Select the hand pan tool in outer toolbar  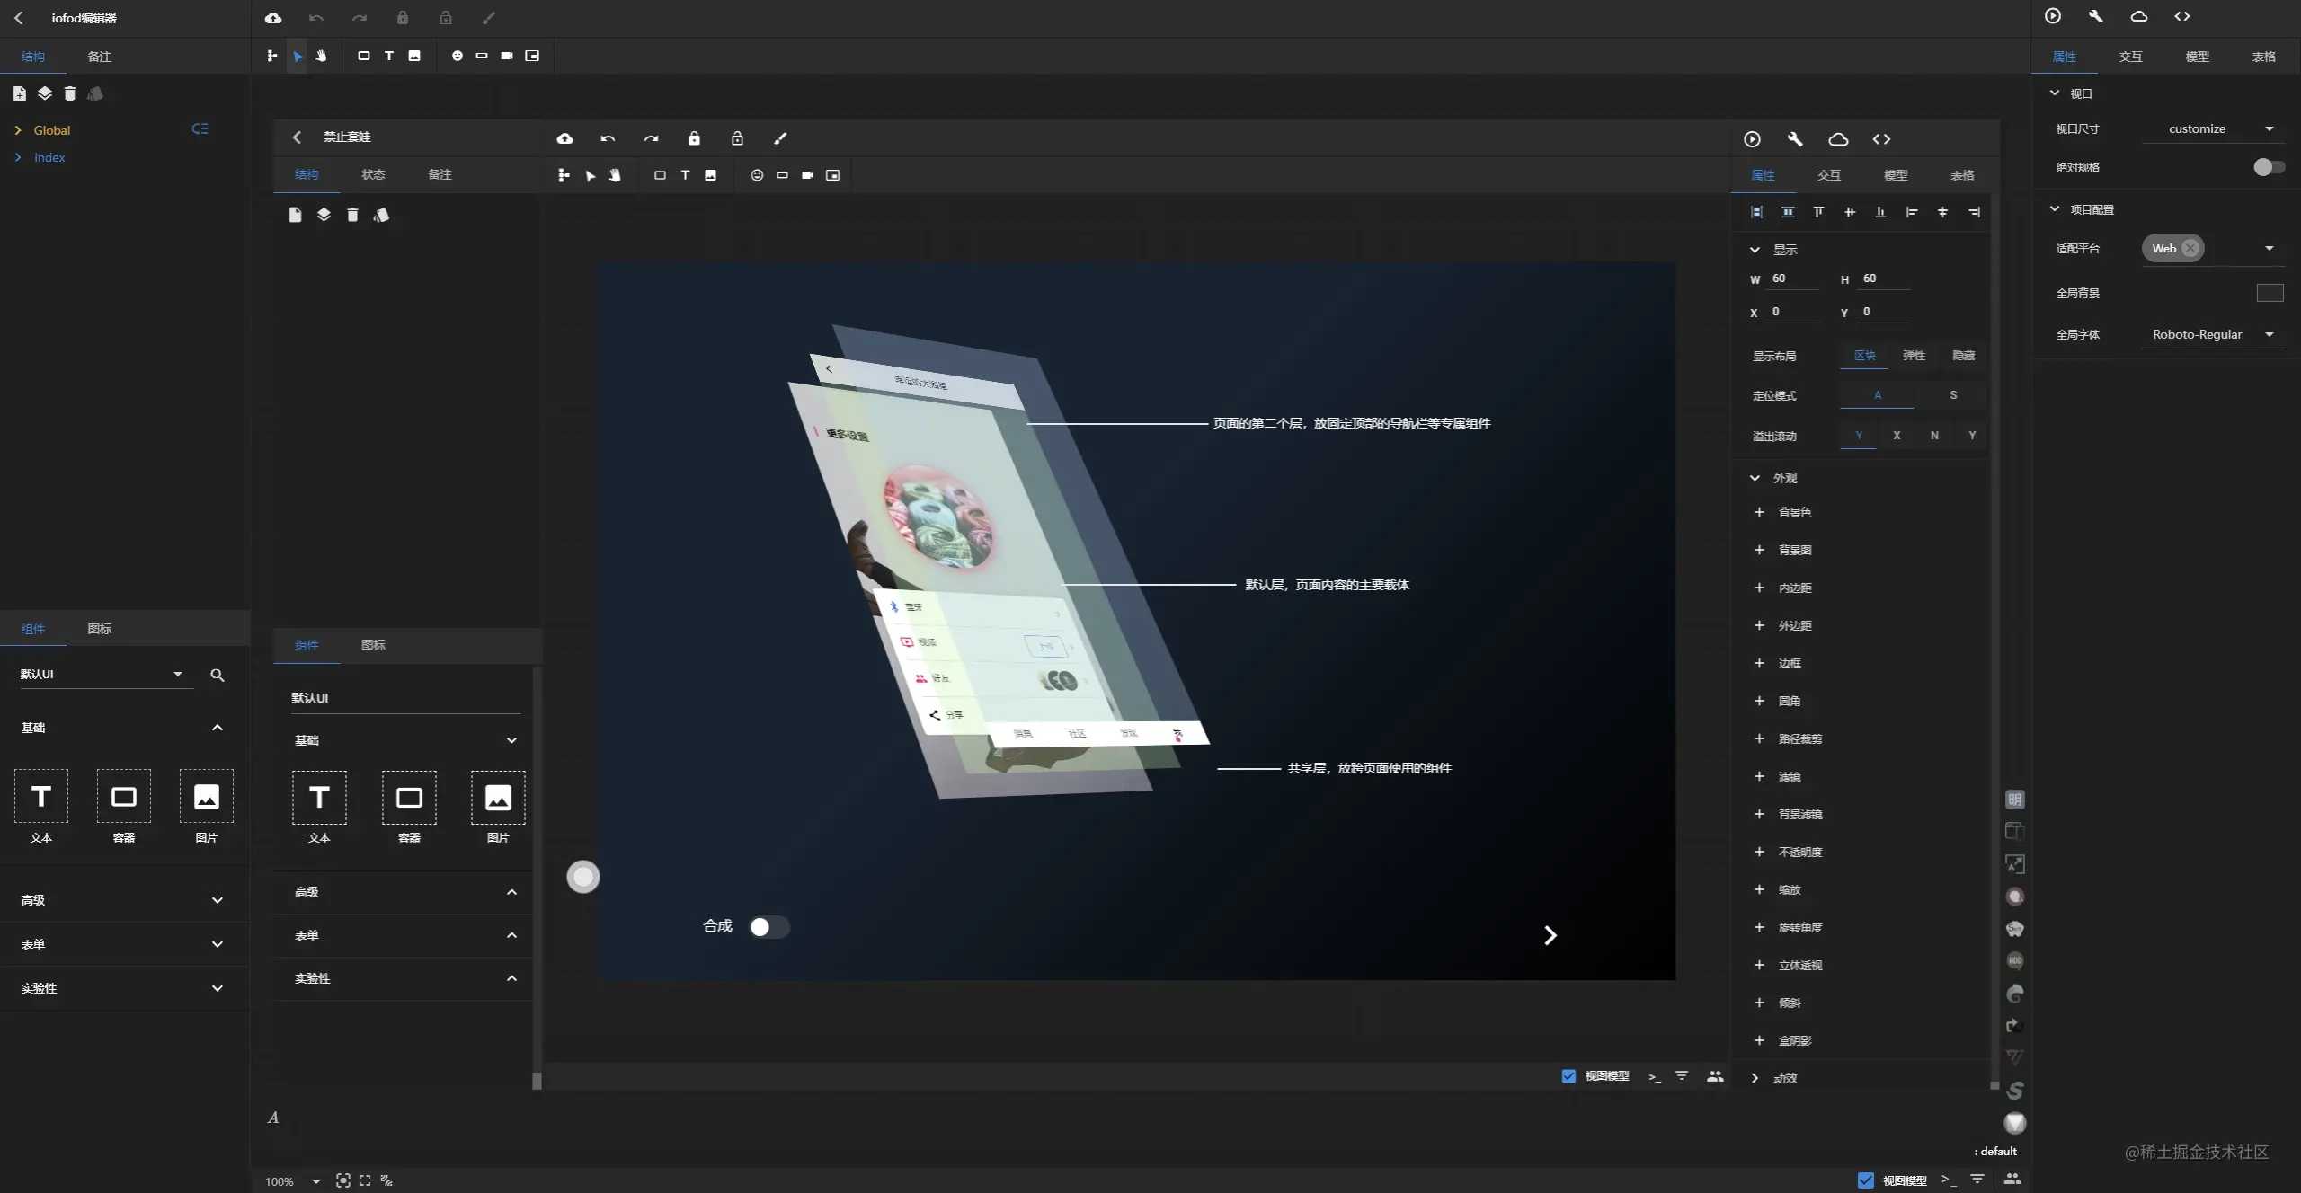[321, 56]
